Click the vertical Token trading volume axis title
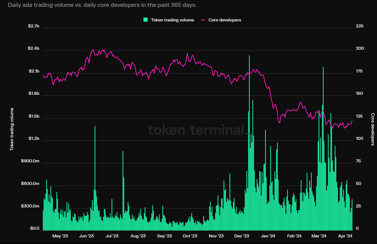The image size is (377, 244). click(12, 129)
